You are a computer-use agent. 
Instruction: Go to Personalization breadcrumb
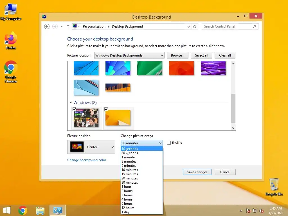pyautogui.click(x=94, y=26)
